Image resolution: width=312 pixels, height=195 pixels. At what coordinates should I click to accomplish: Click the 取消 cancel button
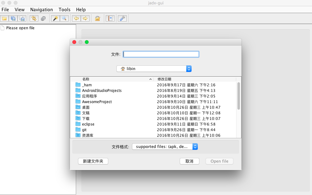(x=189, y=161)
